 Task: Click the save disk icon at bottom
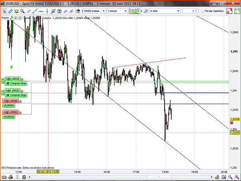(24, 177)
